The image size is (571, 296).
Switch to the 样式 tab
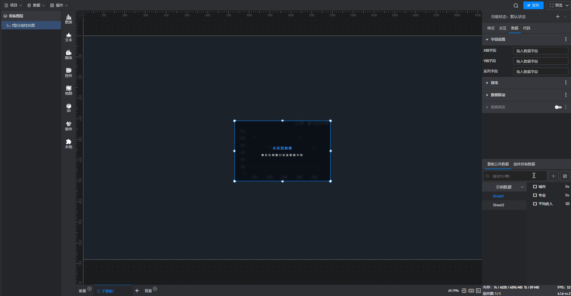click(x=491, y=28)
